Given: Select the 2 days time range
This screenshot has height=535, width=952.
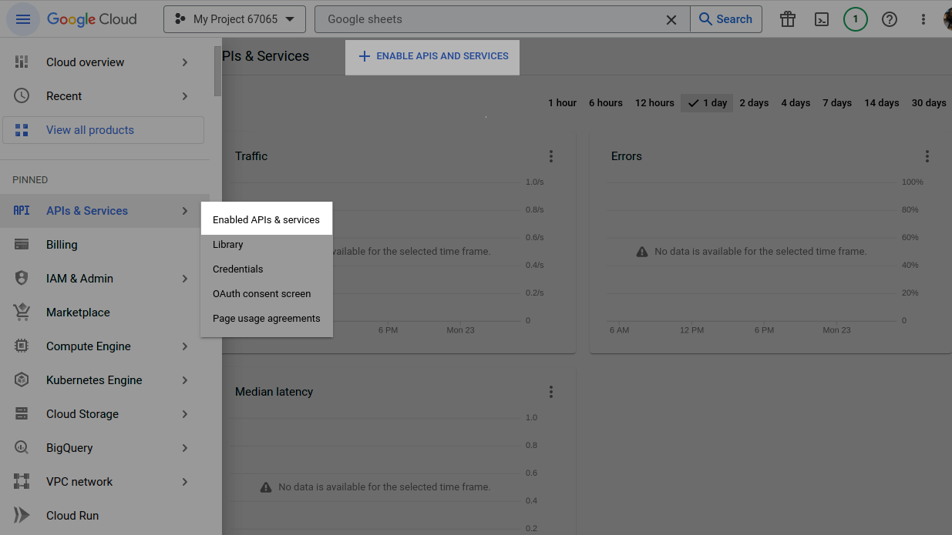Looking at the screenshot, I should coord(754,103).
